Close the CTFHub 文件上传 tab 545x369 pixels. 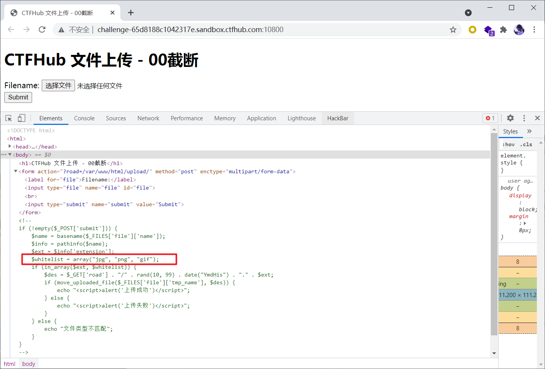coord(112,13)
